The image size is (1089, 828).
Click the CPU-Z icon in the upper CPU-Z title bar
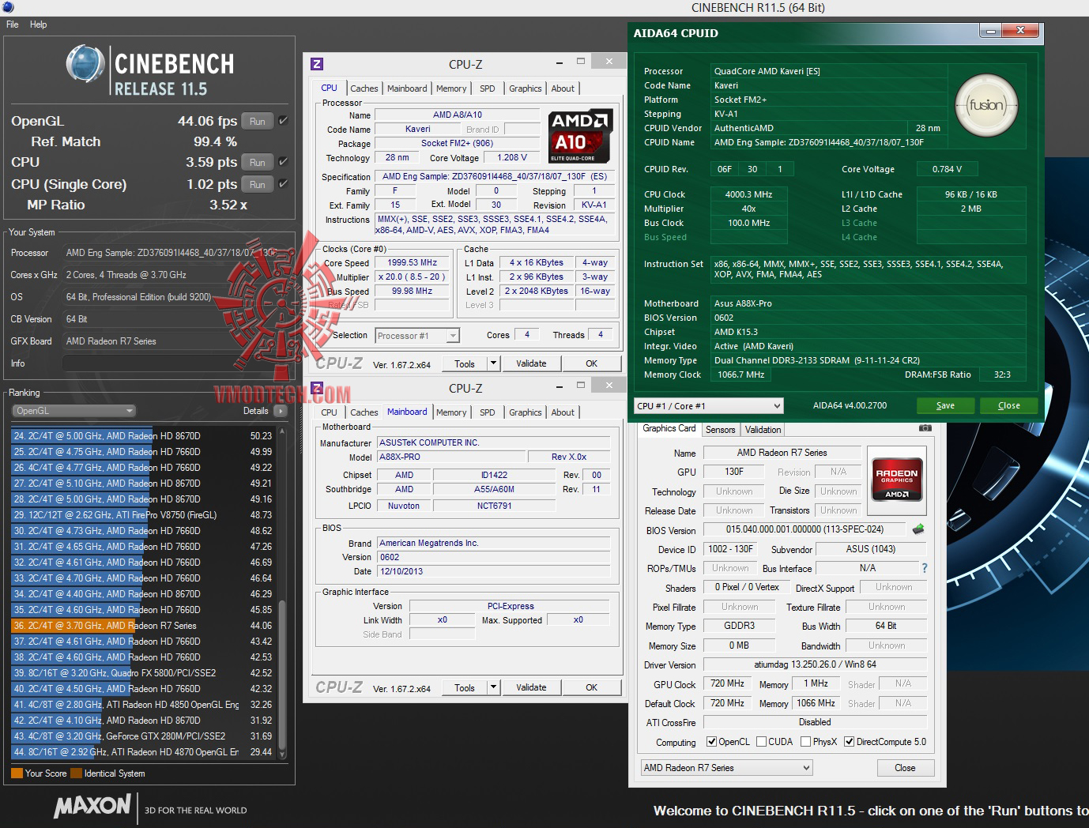tap(317, 64)
